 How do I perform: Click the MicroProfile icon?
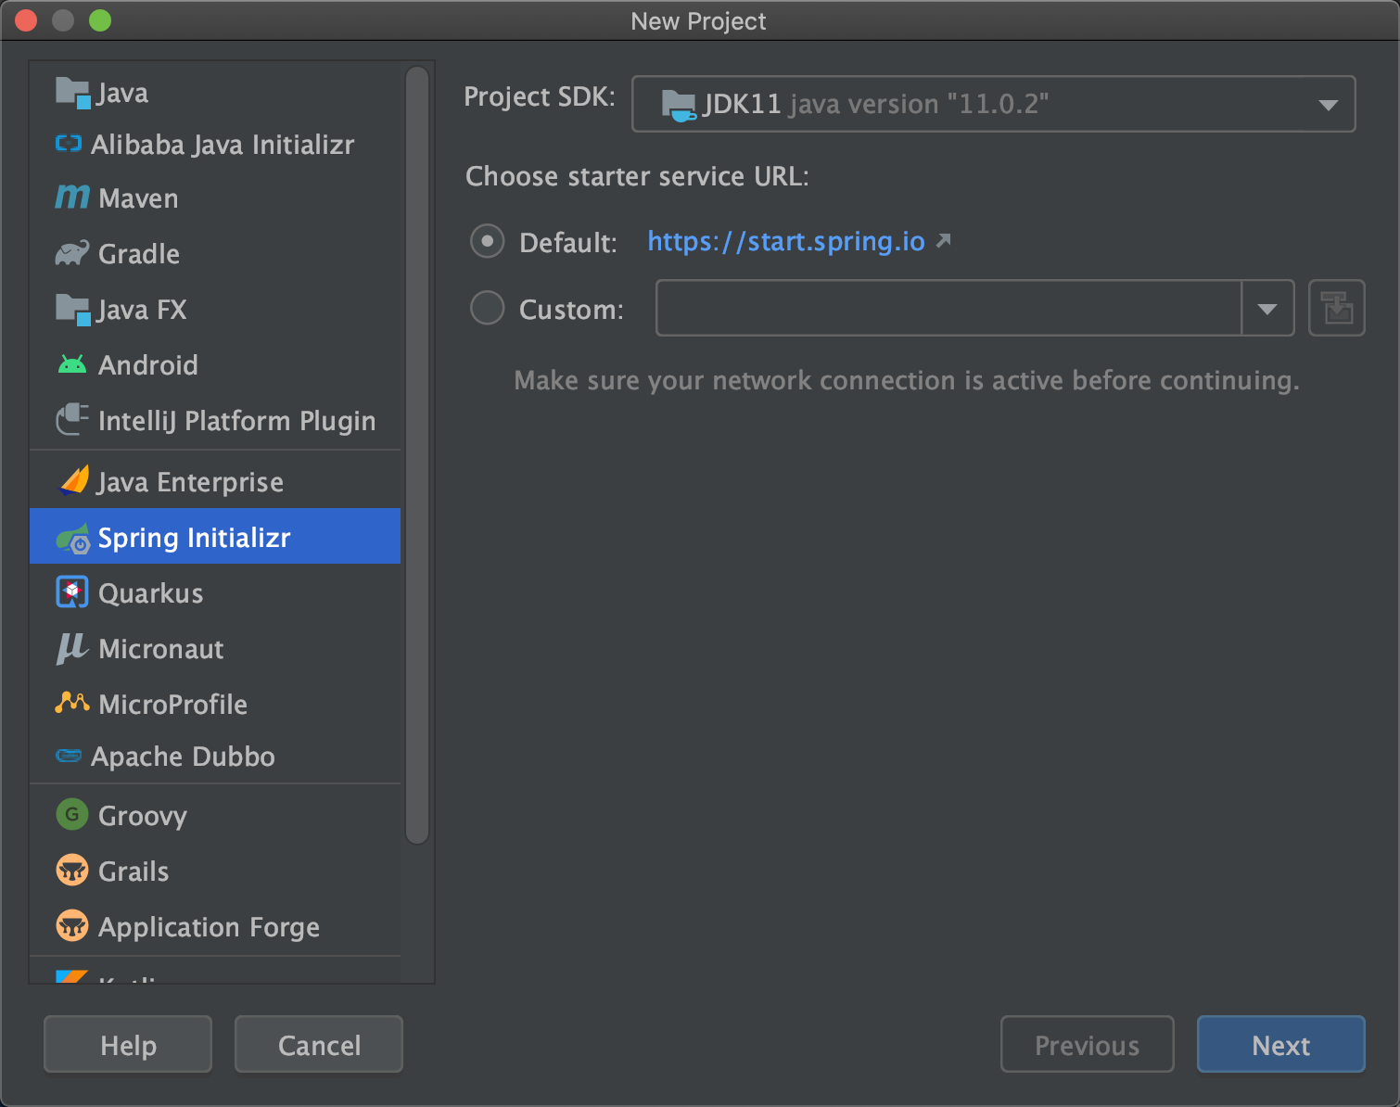pyautogui.click(x=72, y=703)
